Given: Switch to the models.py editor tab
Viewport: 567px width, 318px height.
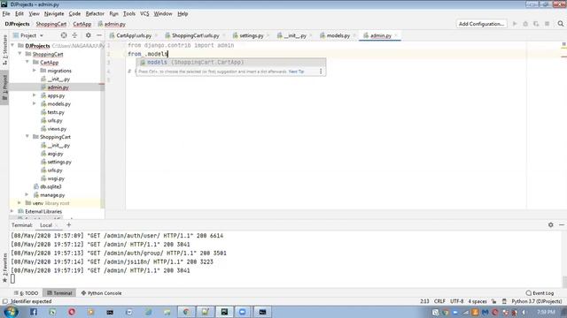Looking at the screenshot, I should coord(338,35).
